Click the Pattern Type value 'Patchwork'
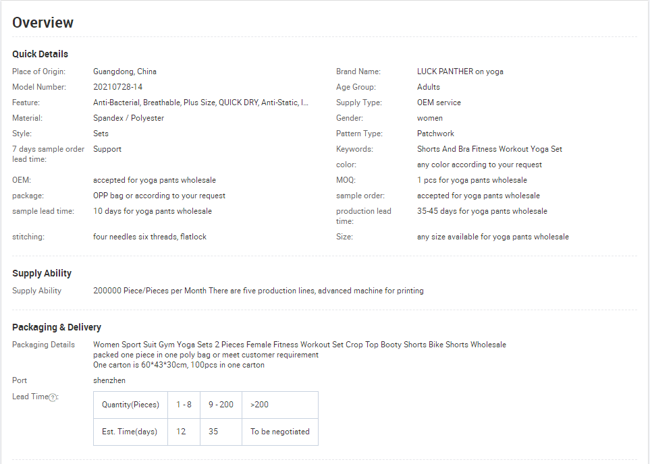 tap(435, 134)
